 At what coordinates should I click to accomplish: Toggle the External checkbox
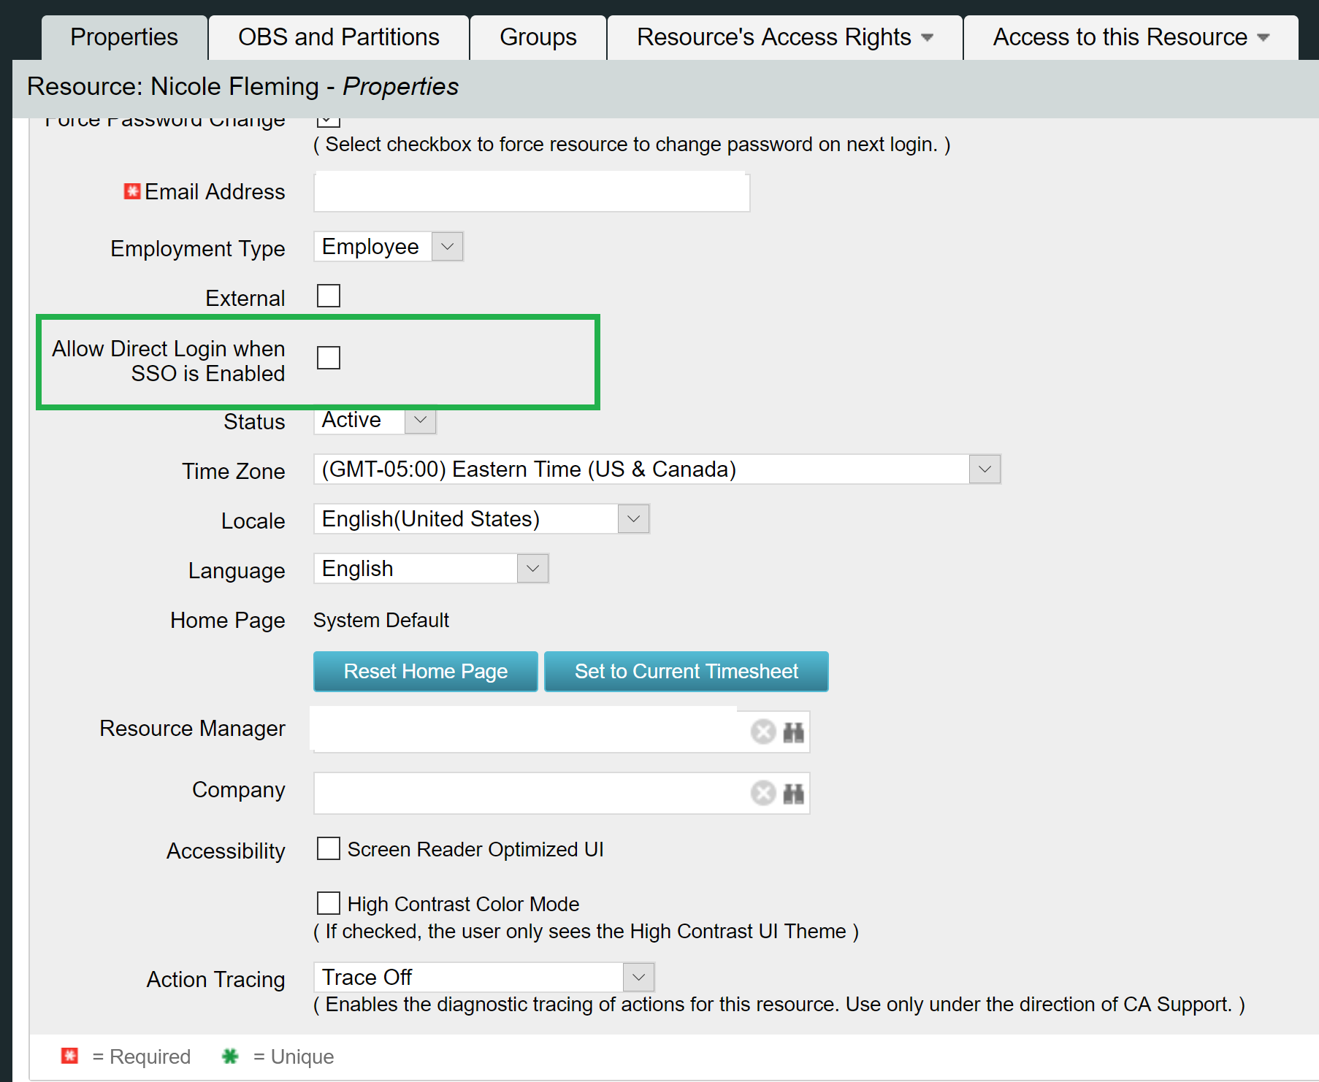coord(329,296)
